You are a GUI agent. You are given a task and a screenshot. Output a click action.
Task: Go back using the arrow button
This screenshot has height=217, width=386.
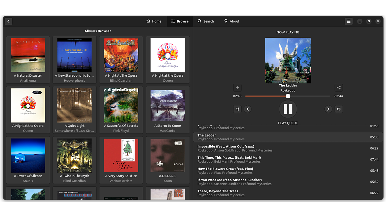(9, 21)
